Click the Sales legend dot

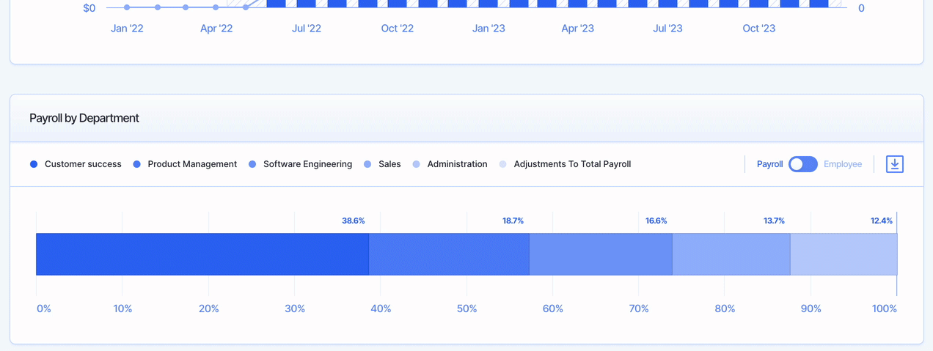[367, 164]
